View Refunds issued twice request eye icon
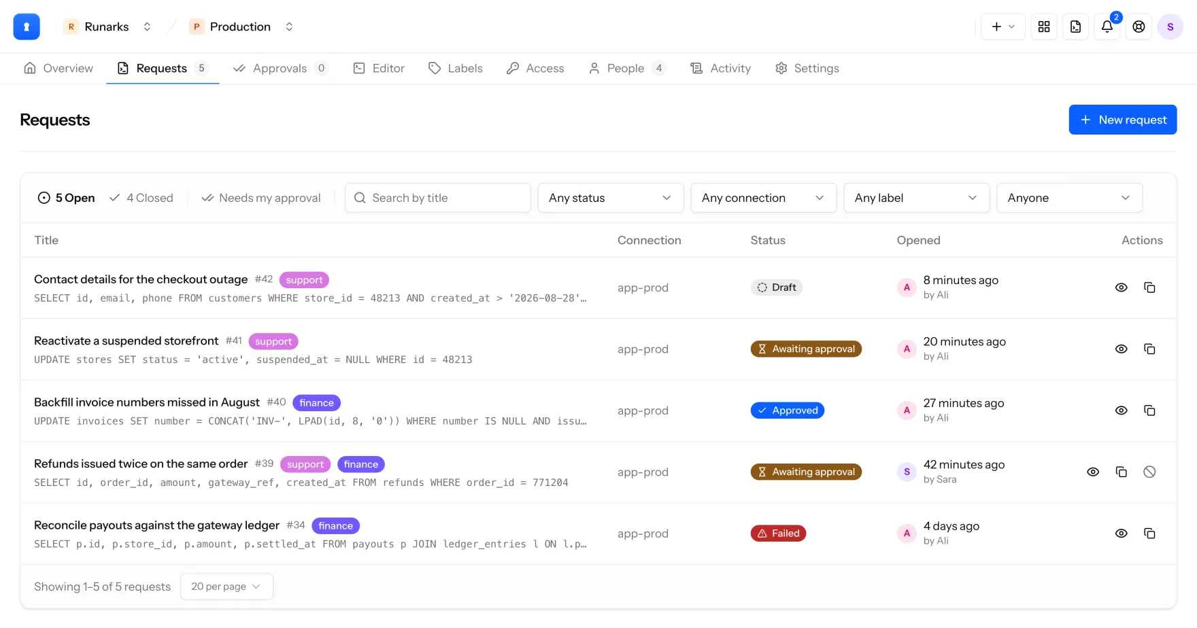Viewport: 1197px width, 628px height. pos(1093,472)
